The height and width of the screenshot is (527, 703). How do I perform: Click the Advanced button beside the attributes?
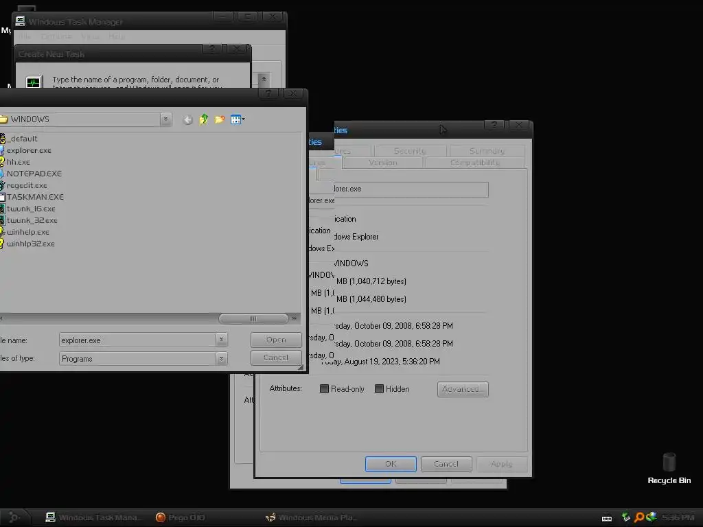[463, 389]
